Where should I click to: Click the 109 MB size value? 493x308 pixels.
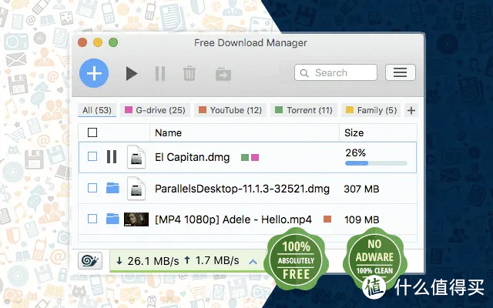click(361, 219)
